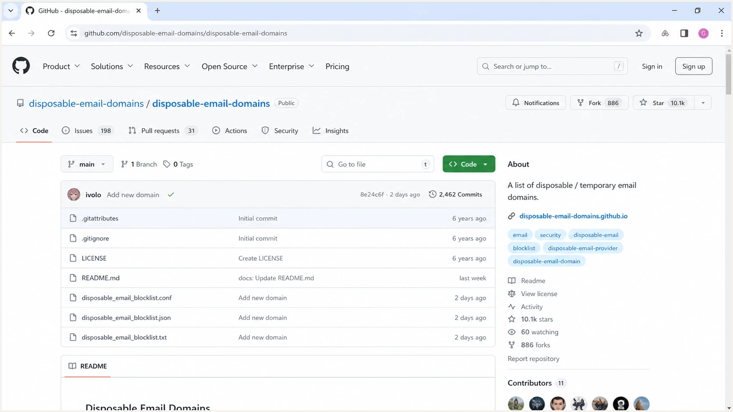Close the GitHub browser tab
This screenshot has height=412, width=733.
point(139,11)
